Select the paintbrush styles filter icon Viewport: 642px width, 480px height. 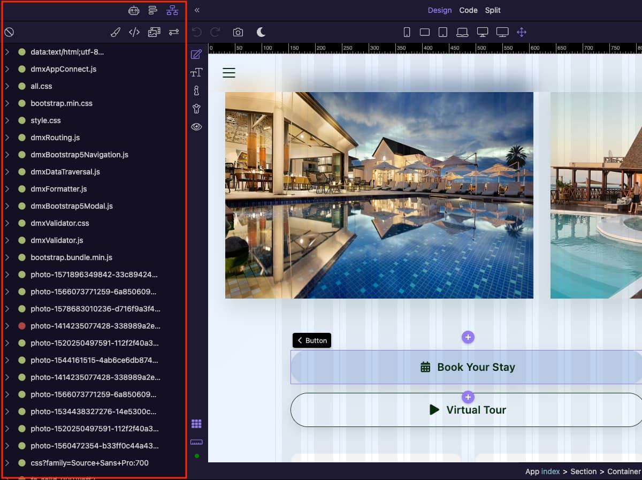(x=116, y=32)
